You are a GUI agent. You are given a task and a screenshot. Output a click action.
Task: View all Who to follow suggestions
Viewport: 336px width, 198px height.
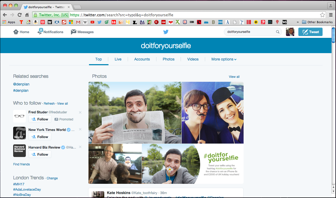(x=62, y=104)
